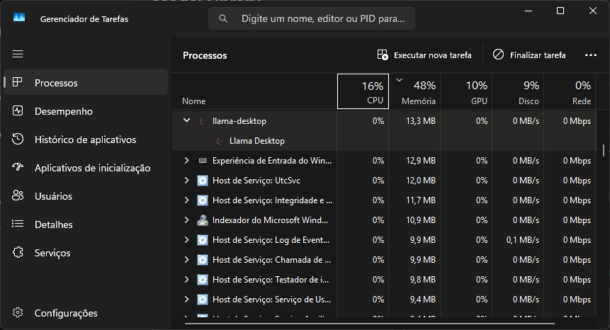This screenshot has width=610, height=330.
Task: Open the Usuários page
Action: [x=86, y=196]
